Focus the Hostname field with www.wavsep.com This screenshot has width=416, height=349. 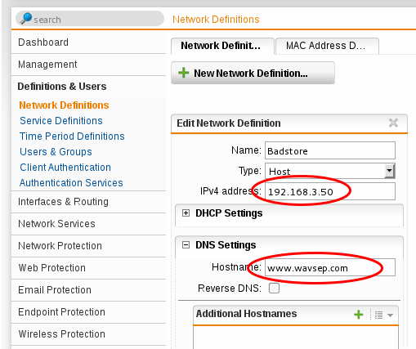point(330,267)
